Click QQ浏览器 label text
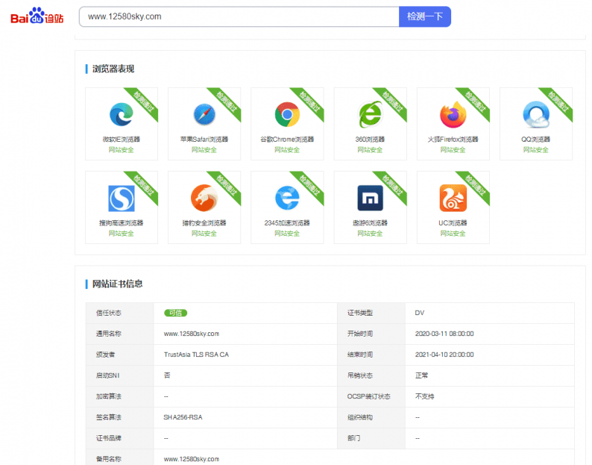The image size is (592, 465). click(536, 140)
